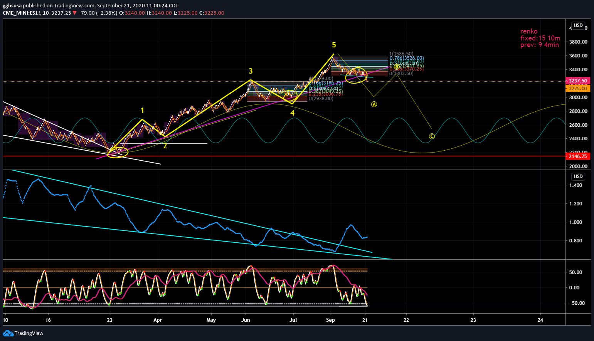Select the yellow wave label 4
This screenshot has width=594, height=341.
pyautogui.click(x=293, y=113)
